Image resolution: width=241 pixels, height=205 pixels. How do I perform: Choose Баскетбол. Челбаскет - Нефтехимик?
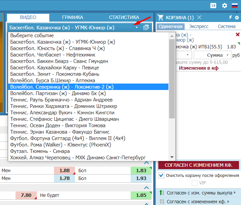88,55
